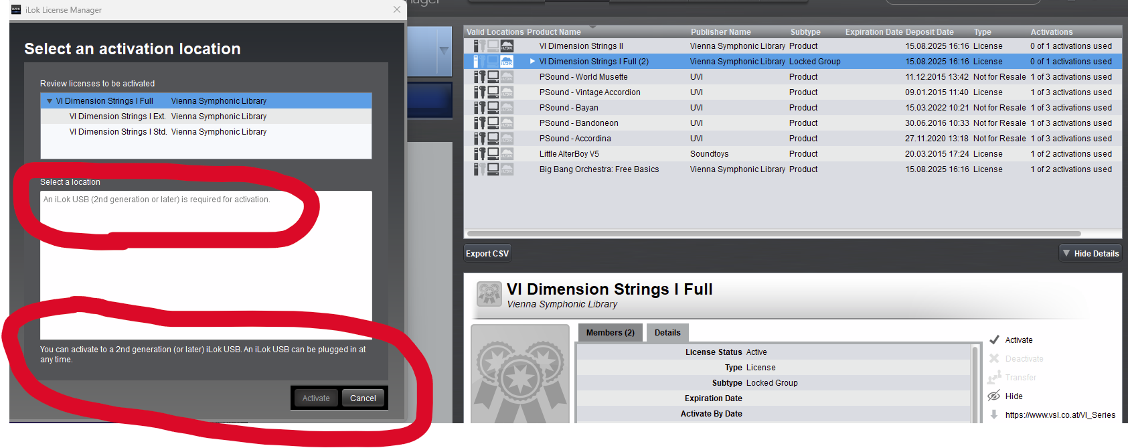Select the VI Dimension Strings II license row
Screen dimensions: 1128x448
[x=793, y=46]
